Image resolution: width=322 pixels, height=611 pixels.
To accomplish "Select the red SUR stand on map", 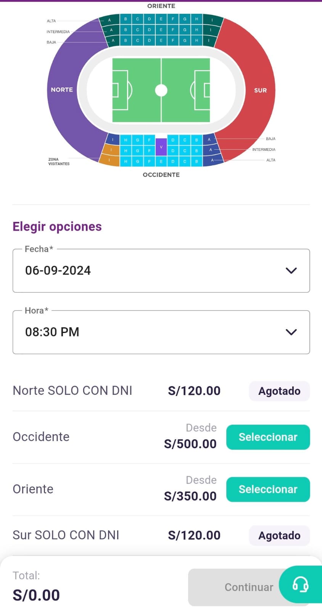I will [260, 90].
